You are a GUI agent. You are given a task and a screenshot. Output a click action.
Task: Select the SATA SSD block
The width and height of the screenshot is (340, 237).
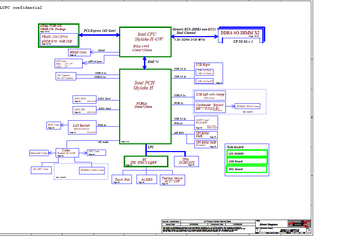coord(85,110)
